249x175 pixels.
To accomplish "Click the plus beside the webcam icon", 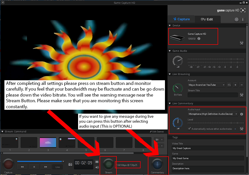I will click(x=162, y=140).
